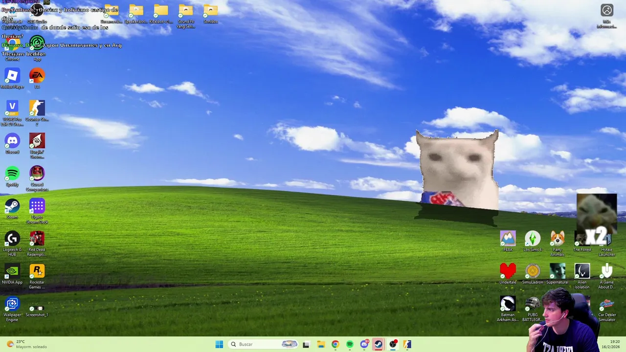Open the weather widget showing 23°C
Screen dimensions: 626x352
27,344
